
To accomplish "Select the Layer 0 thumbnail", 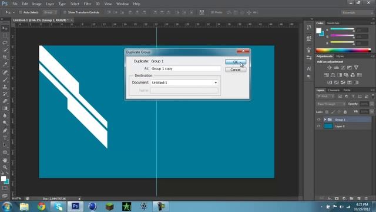I will (x=328, y=126).
